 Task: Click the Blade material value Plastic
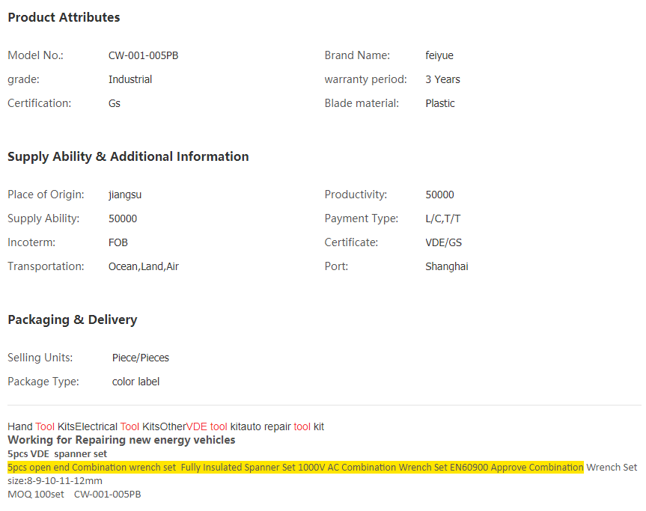coord(439,103)
